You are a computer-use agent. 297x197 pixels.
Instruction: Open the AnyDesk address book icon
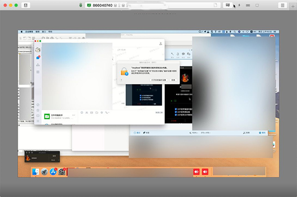tap(26, 5)
